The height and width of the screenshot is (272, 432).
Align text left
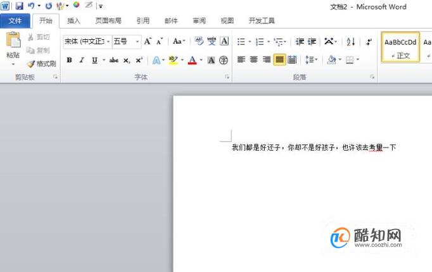241,59
